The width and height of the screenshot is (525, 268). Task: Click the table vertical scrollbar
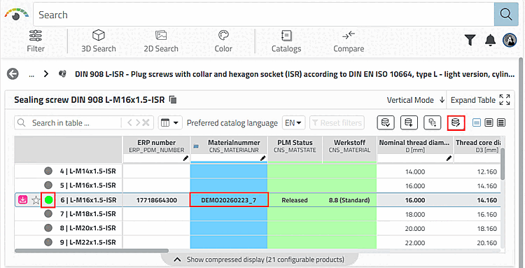tap(503, 164)
